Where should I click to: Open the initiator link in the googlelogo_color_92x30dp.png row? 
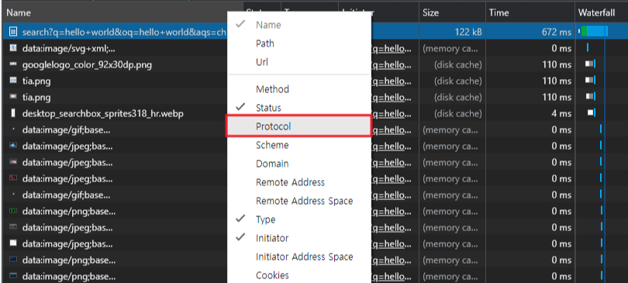pyautogui.click(x=392, y=65)
